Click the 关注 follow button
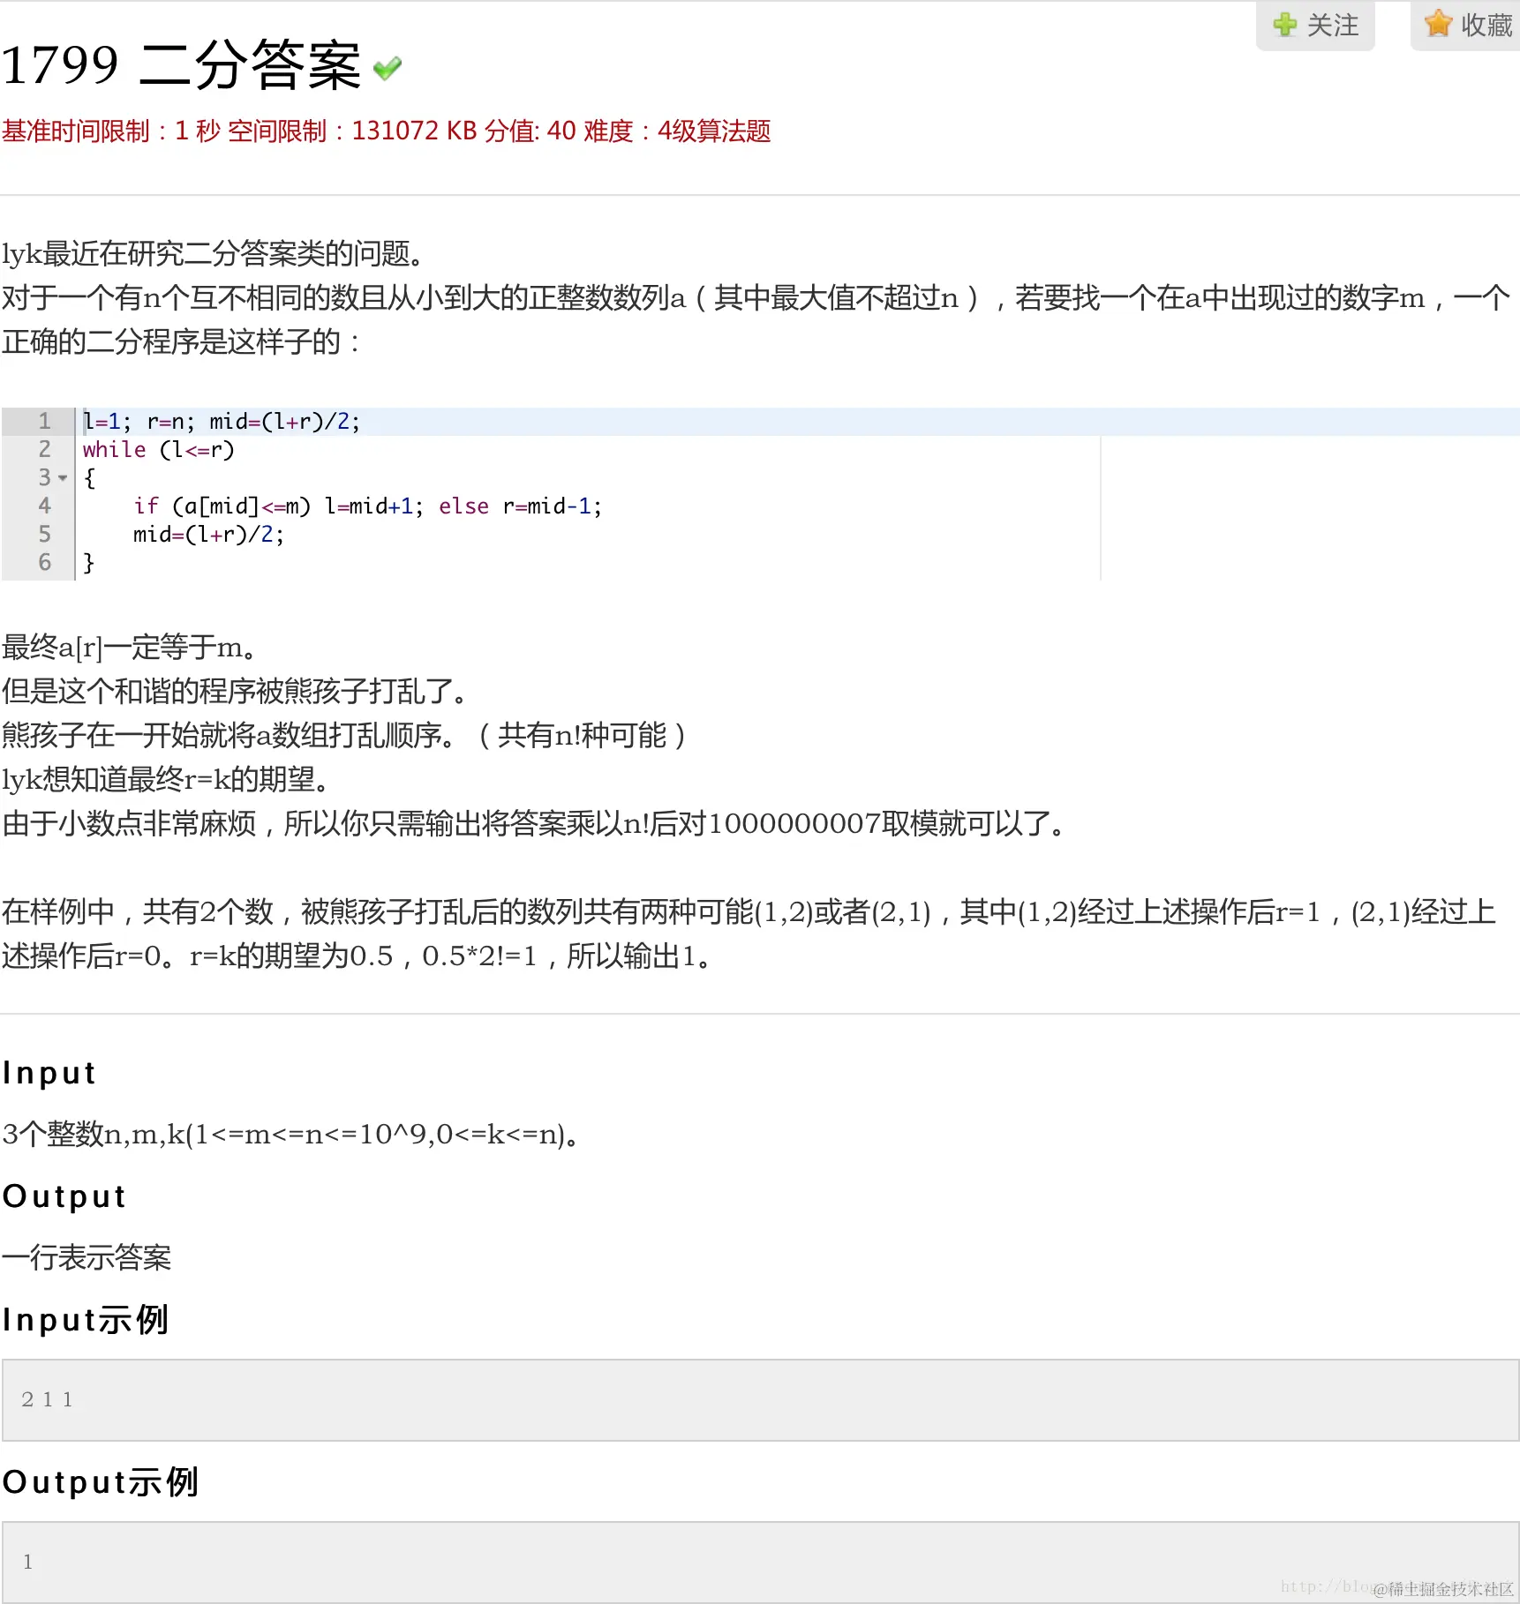 coord(1315,25)
